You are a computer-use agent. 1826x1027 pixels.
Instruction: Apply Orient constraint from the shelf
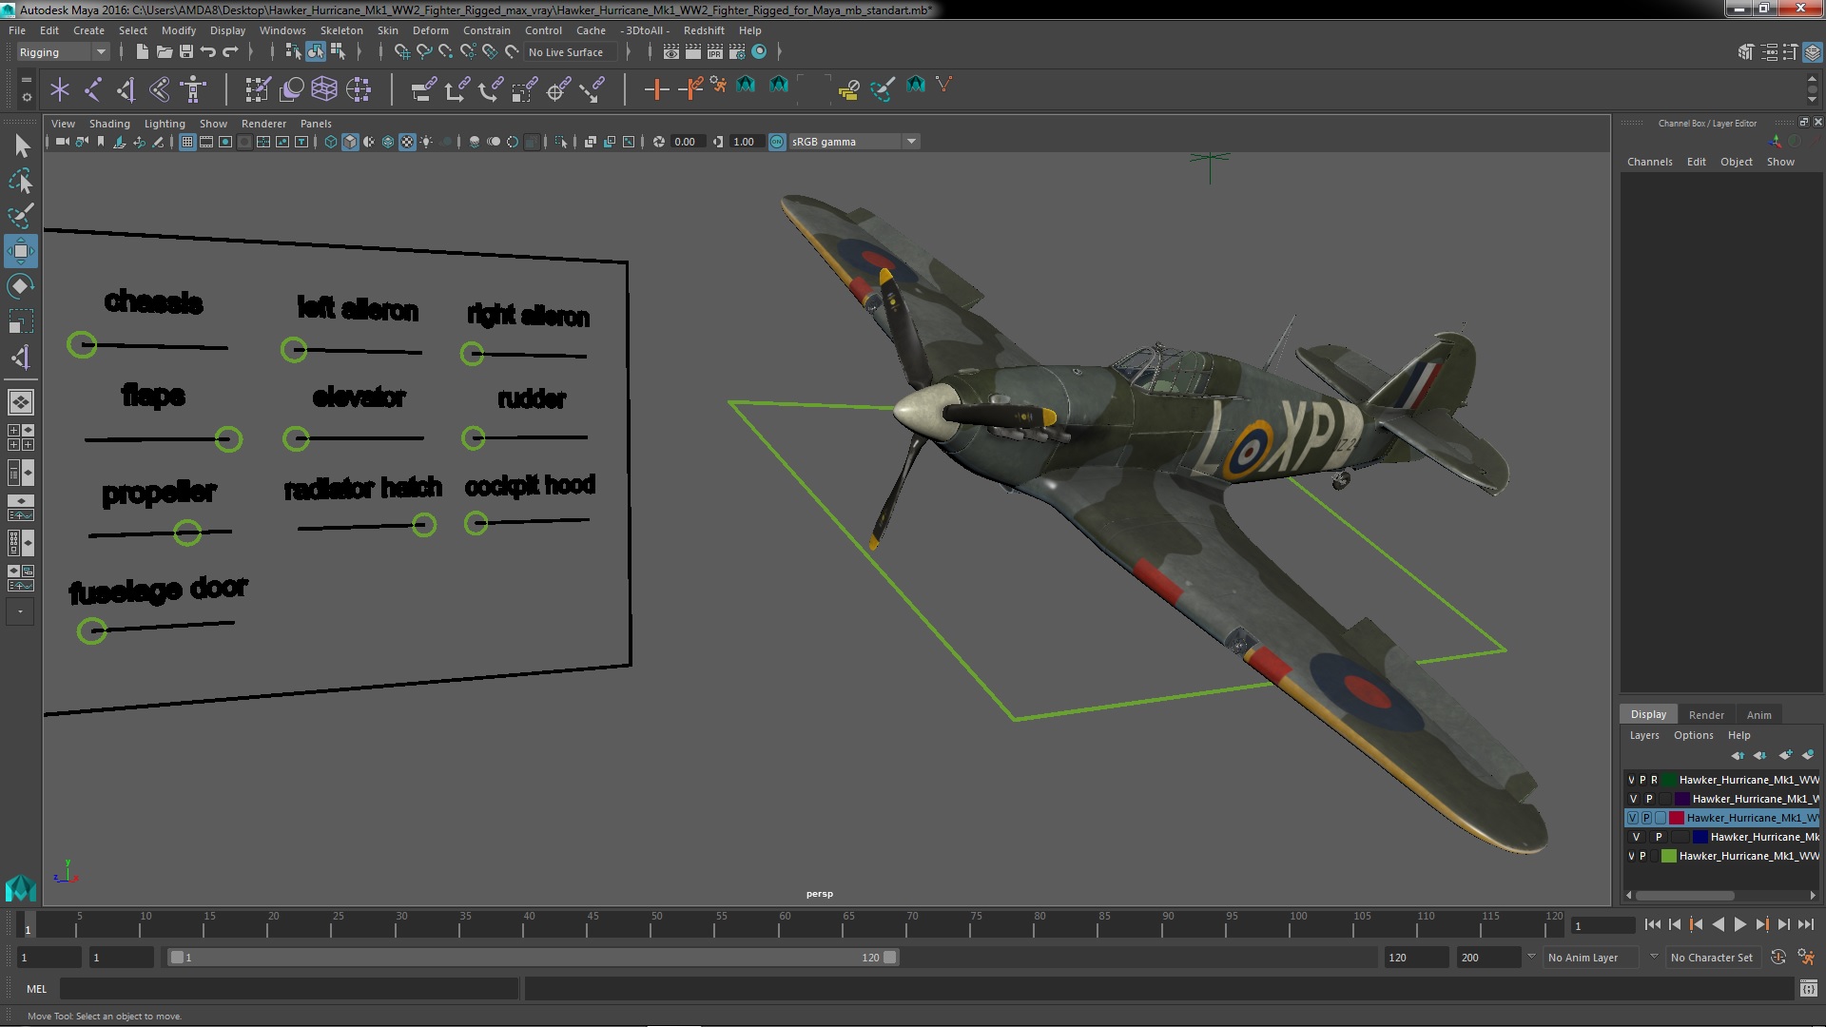click(490, 90)
